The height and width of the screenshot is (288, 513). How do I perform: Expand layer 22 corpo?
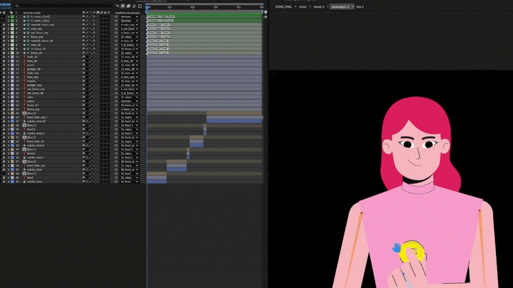tap(9, 101)
